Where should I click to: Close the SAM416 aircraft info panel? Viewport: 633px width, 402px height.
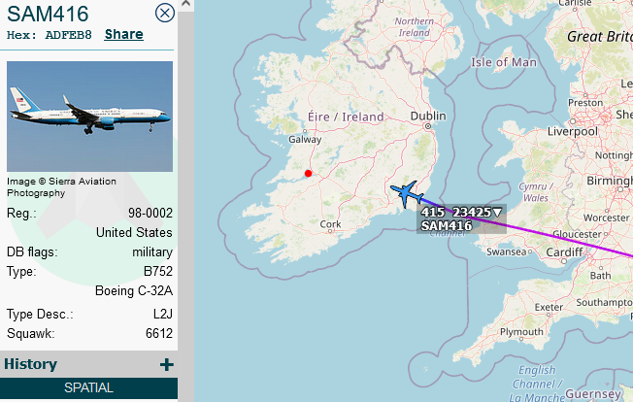pyautogui.click(x=165, y=13)
